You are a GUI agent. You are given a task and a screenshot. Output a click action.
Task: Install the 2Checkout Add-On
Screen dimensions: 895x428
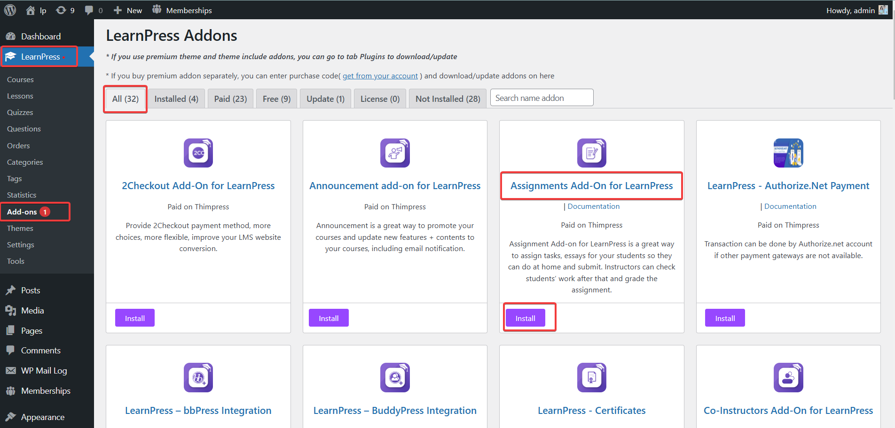[x=135, y=318]
